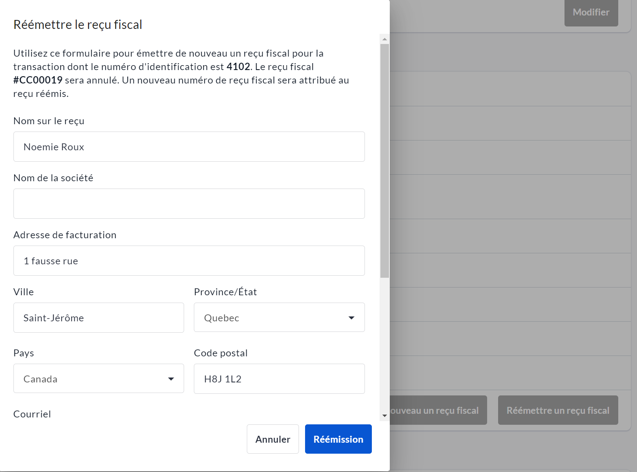Click the caret arrow beside Canada

pyautogui.click(x=171, y=379)
